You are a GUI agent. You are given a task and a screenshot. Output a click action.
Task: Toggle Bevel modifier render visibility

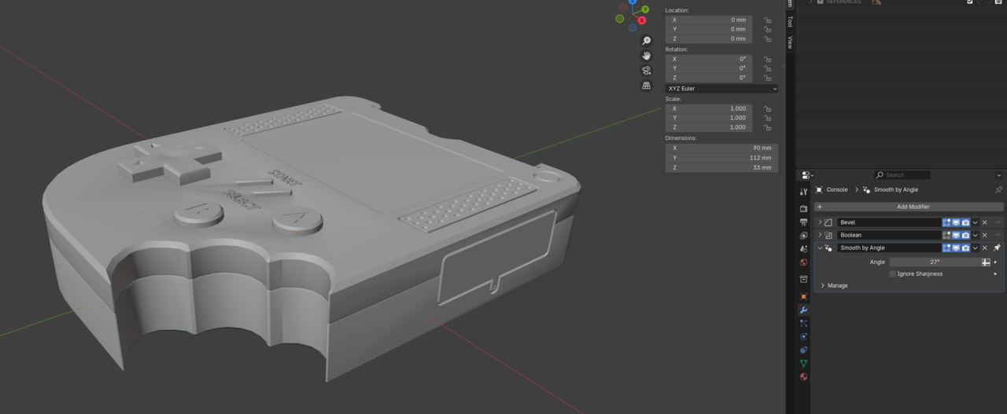point(965,222)
